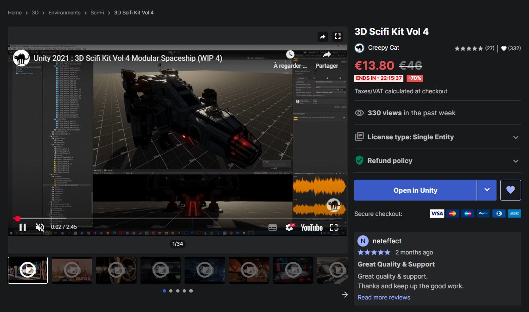Seek on the video progress bar
The width and height of the screenshot is (529, 312).
pos(178,219)
